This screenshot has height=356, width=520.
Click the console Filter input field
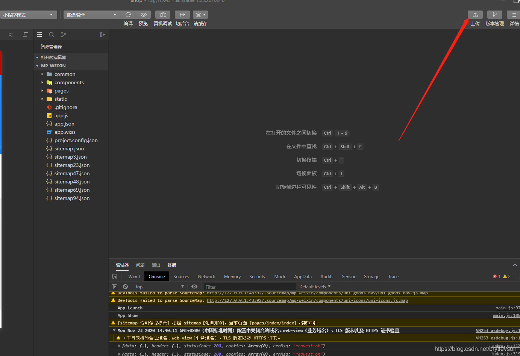[x=250, y=287]
